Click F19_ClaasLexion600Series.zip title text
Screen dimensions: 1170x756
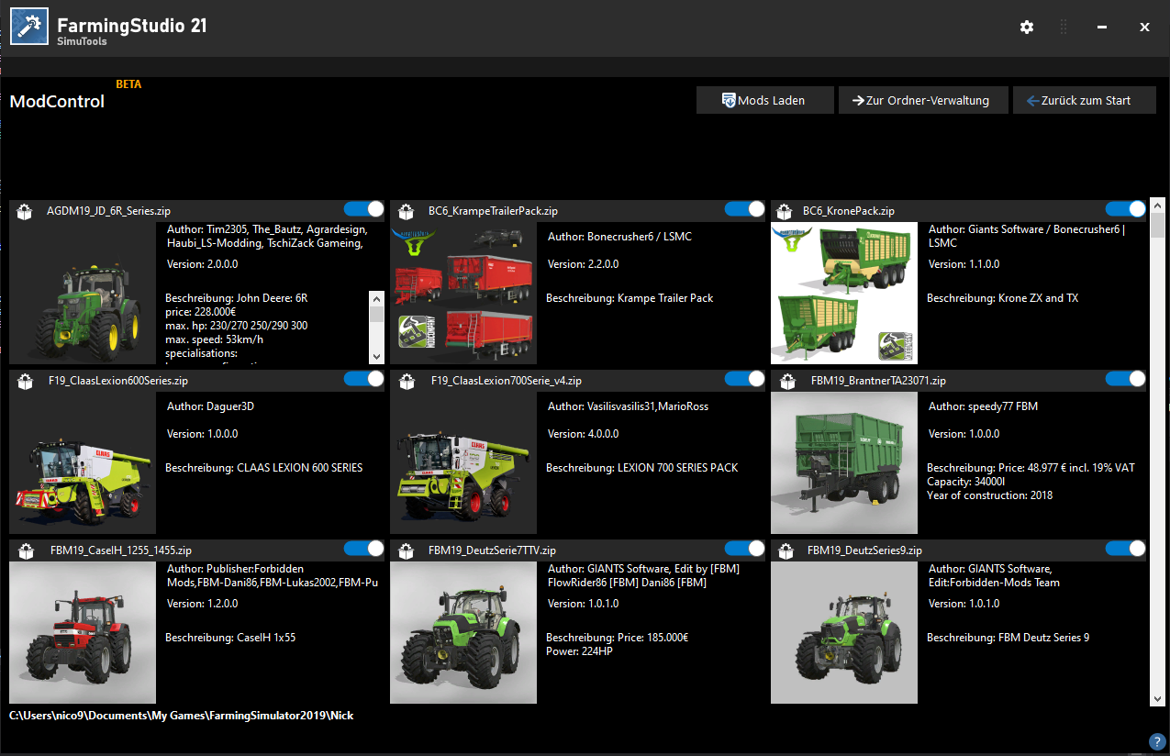[x=118, y=381]
